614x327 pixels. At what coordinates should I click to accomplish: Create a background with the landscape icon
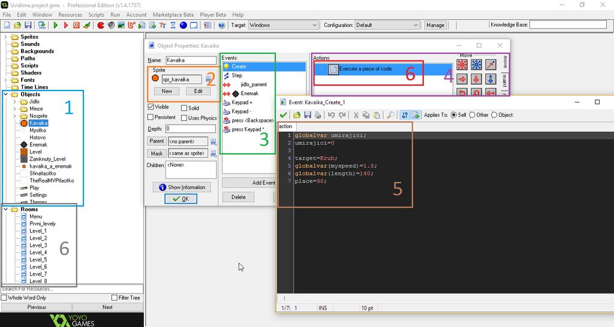tap(121, 25)
